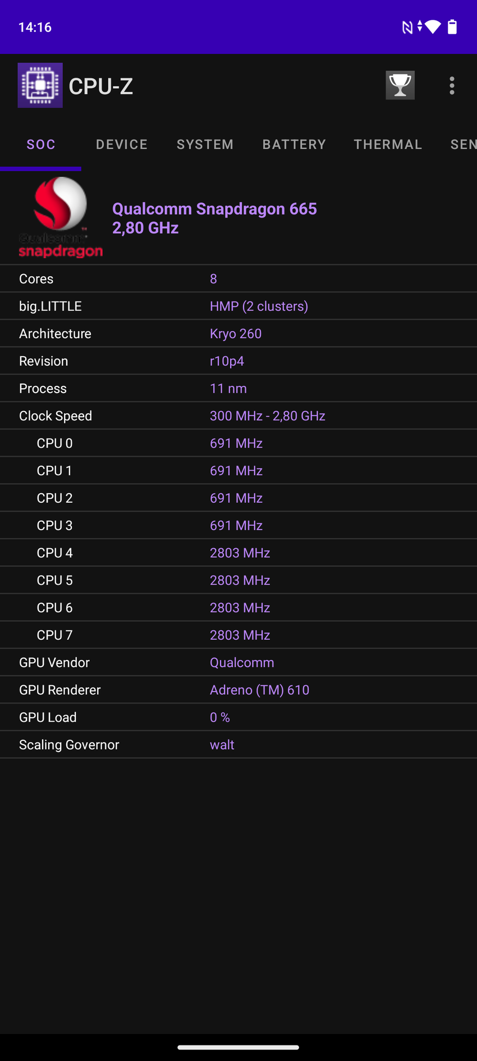Tap the Wi-Fi status icon
Viewport: 477px width, 1061px height.
433,27
